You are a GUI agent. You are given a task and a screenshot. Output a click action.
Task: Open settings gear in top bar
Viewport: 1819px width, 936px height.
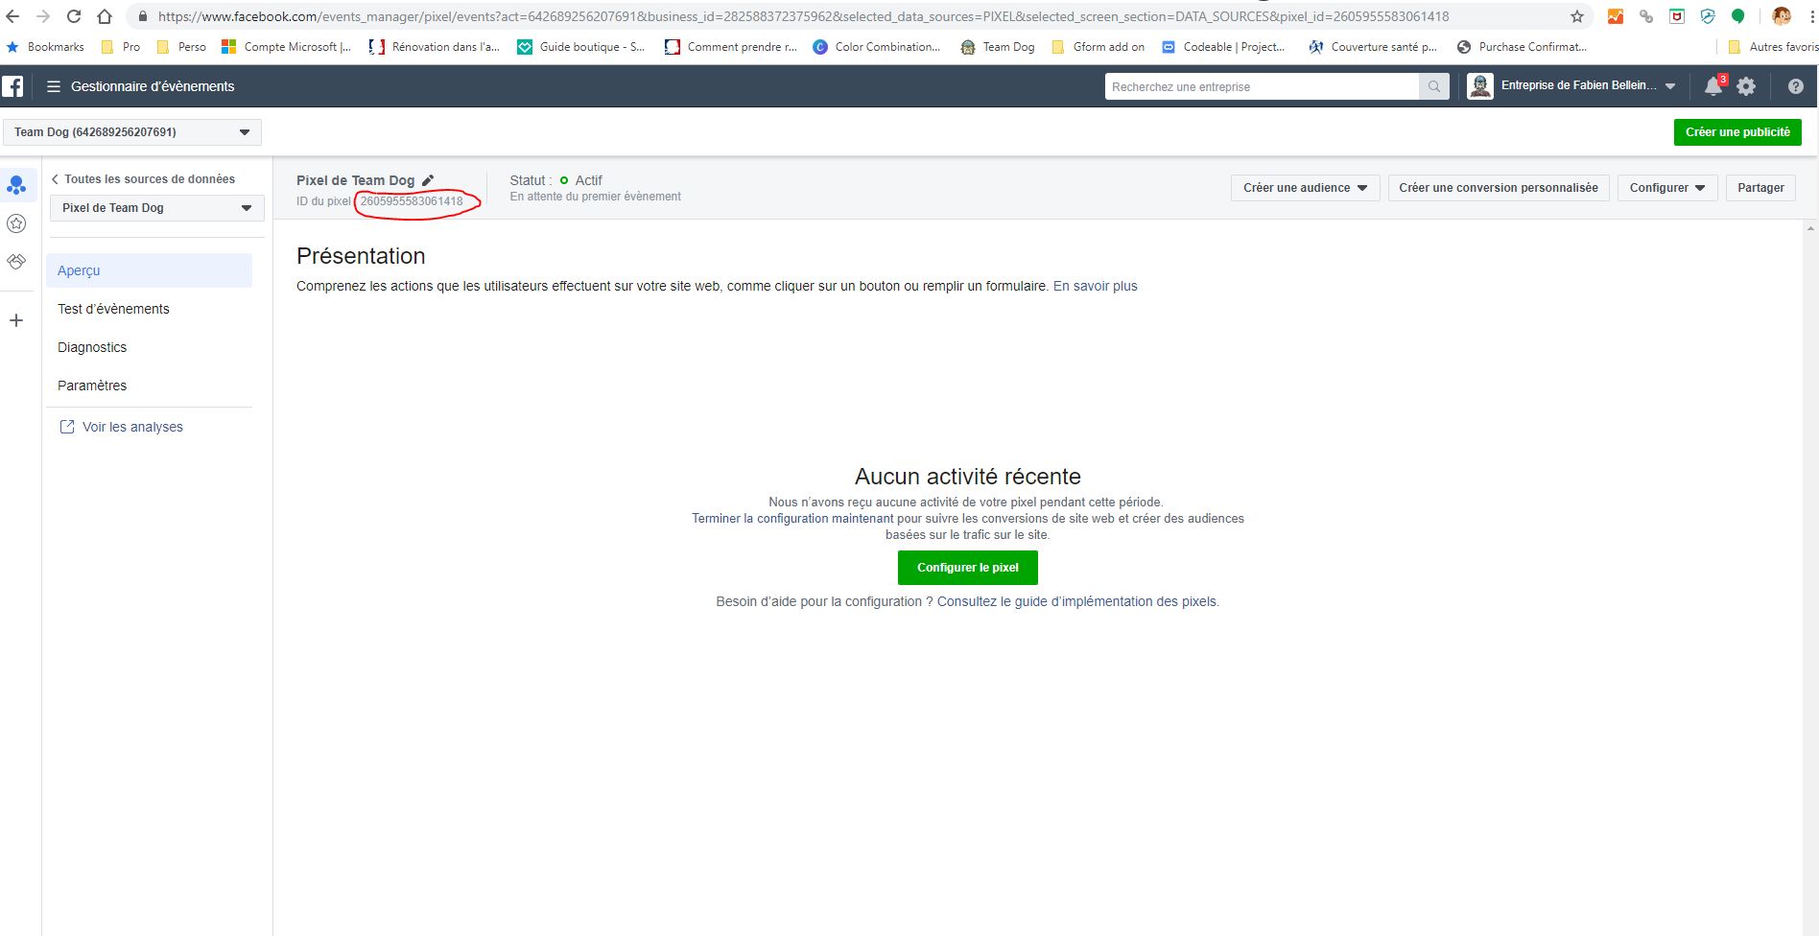click(x=1746, y=86)
